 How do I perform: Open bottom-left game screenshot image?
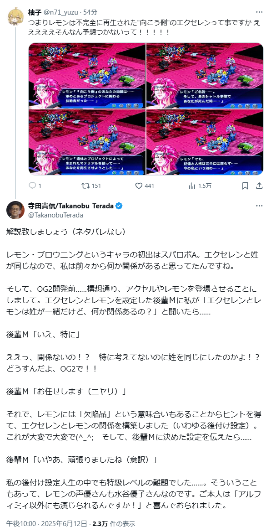[87, 142]
